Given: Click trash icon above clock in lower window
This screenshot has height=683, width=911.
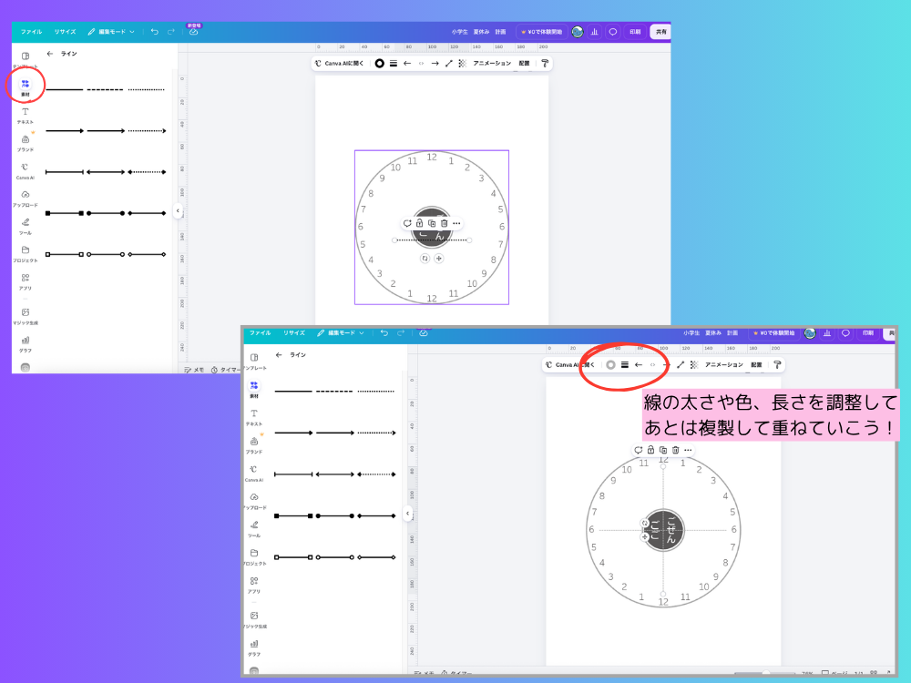Looking at the screenshot, I should click(675, 450).
